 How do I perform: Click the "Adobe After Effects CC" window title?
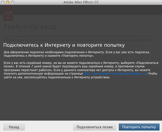(81, 3)
